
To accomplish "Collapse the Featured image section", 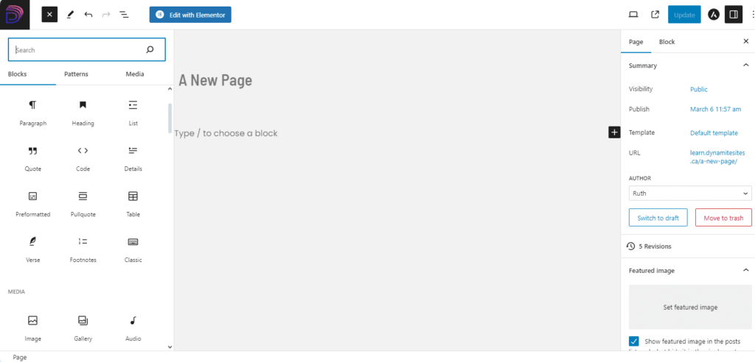I will click(x=745, y=271).
